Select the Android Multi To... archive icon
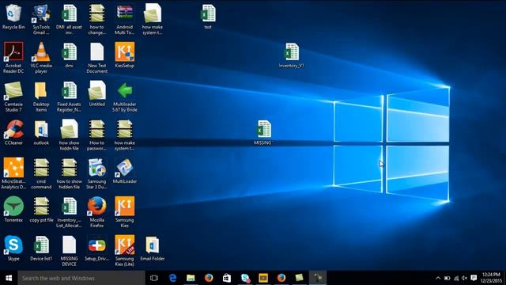 [125, 19]
